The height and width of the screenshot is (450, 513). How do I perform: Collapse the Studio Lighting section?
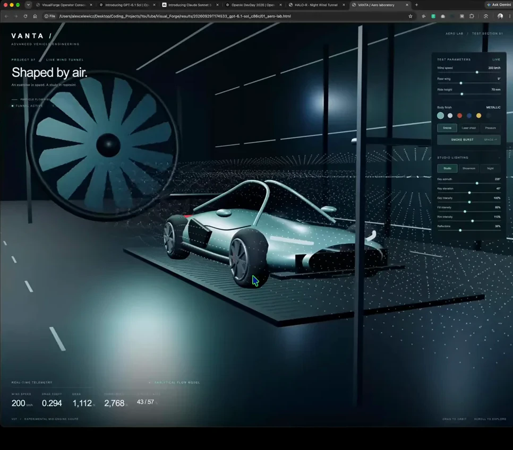499,158
